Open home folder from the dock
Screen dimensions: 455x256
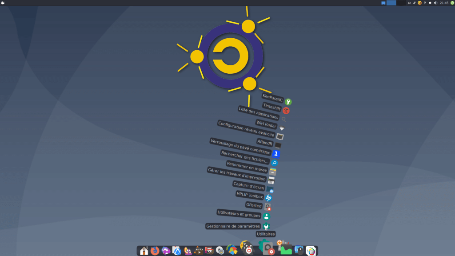pos(144,251)
